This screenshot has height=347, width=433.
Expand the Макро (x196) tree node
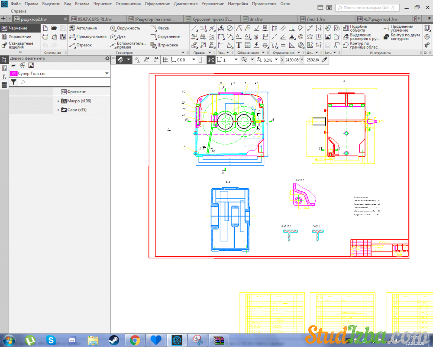(58, 101)
